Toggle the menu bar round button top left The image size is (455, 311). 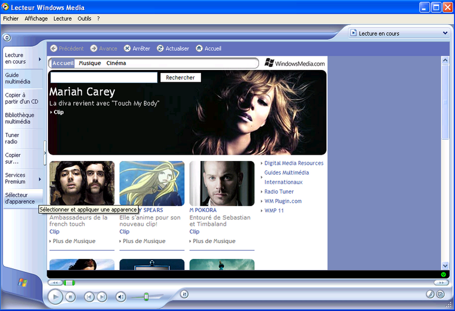pyautogui.click(x=7, y=38)
